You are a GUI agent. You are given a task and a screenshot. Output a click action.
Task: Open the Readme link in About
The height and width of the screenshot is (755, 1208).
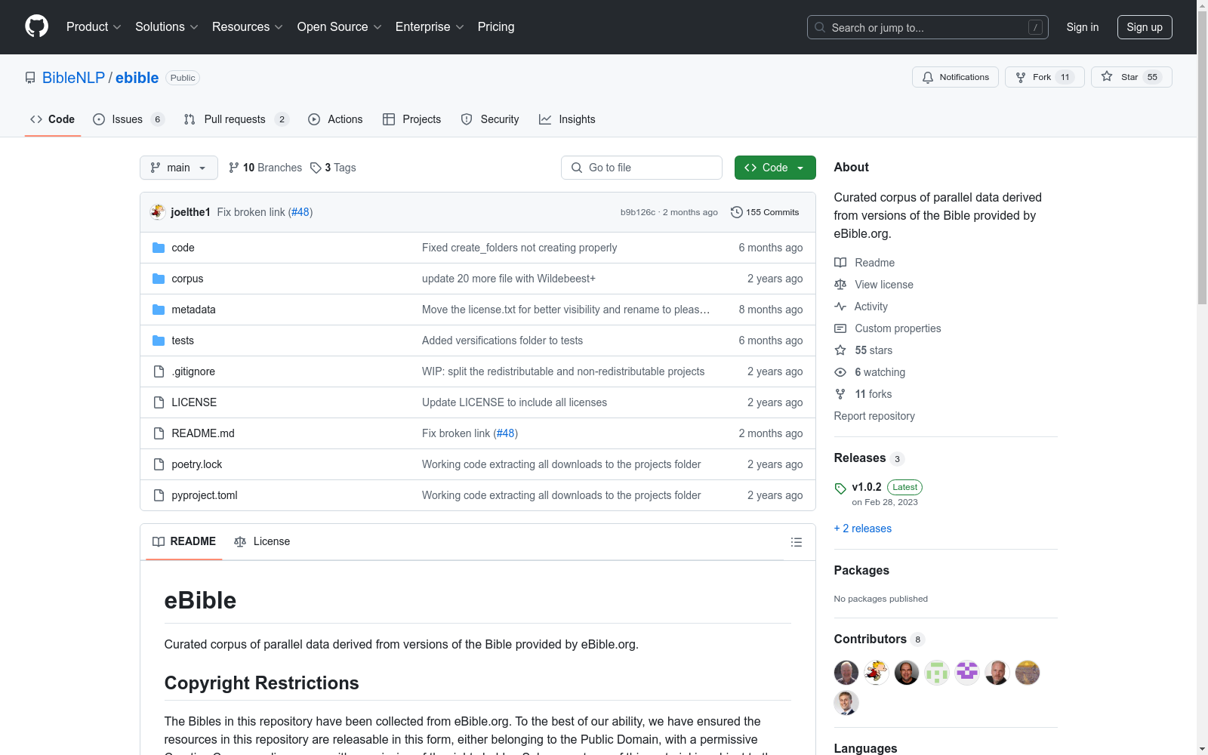pyautogui.click(x=864, y=263)
